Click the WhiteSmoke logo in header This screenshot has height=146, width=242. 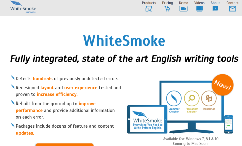coord(23,7)
